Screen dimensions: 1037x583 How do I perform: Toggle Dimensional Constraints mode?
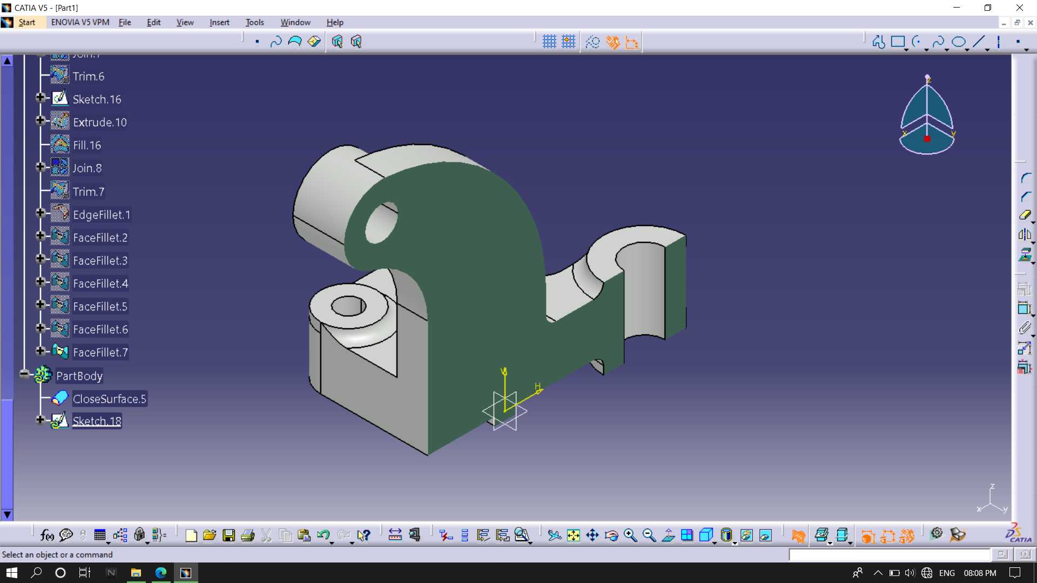tap(631, 42)
